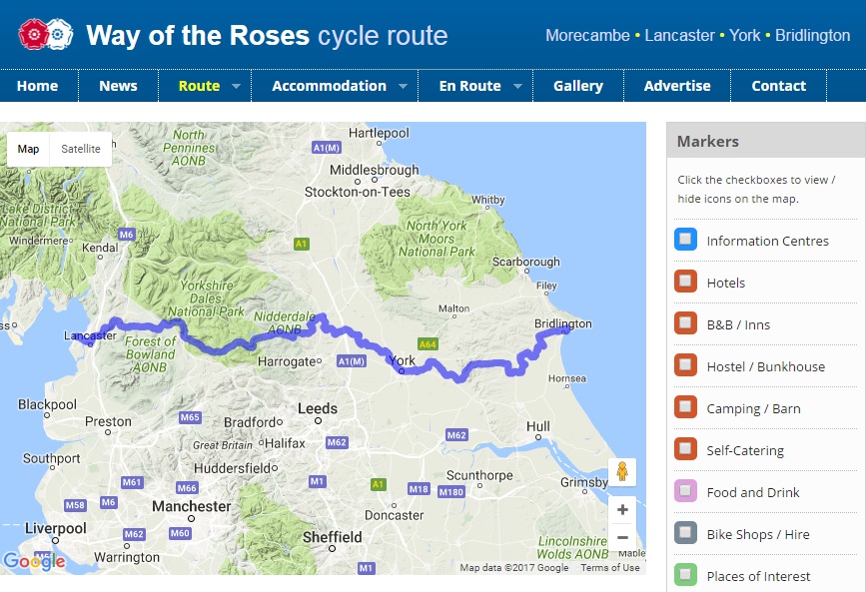Click the Google logo on map
Viewport: 866px width, 592px height.
(34, 561)
